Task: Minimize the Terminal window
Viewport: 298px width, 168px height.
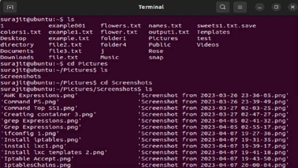Action: point(260,7)
